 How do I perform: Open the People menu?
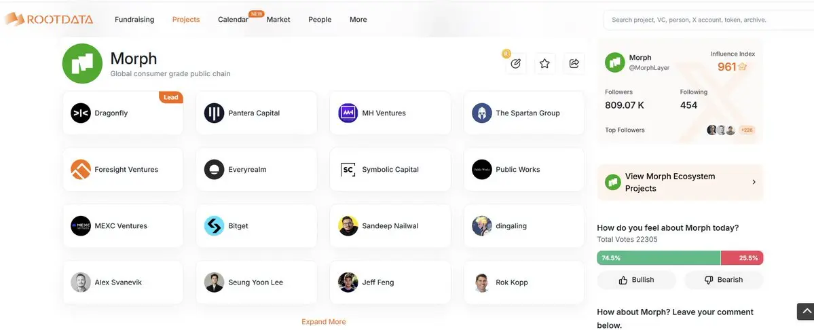(320, 19)
